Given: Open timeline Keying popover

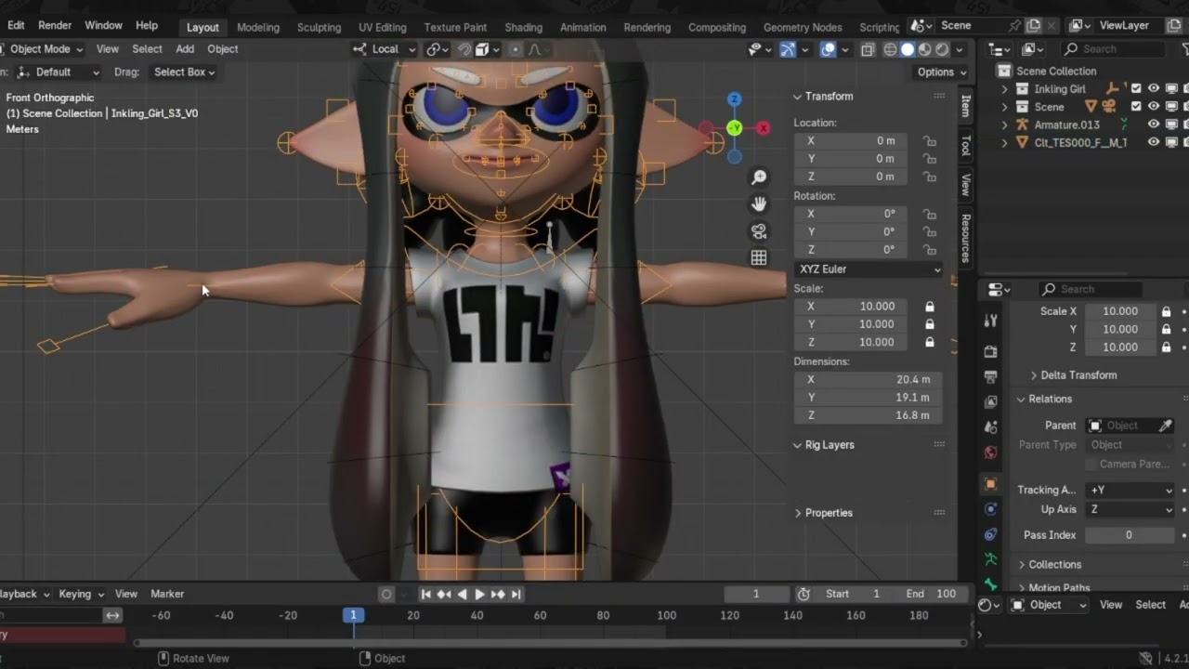Looking at the screenshot, I should tap(81, 594).
